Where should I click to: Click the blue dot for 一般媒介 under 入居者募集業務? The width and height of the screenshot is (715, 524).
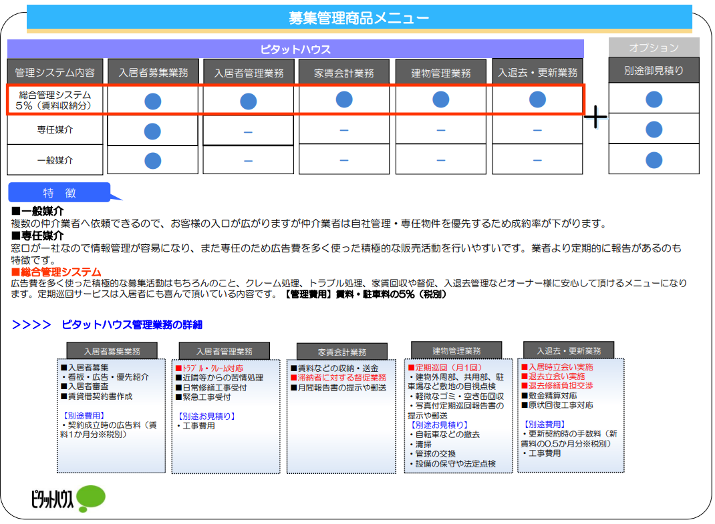(x=152, y=160)
